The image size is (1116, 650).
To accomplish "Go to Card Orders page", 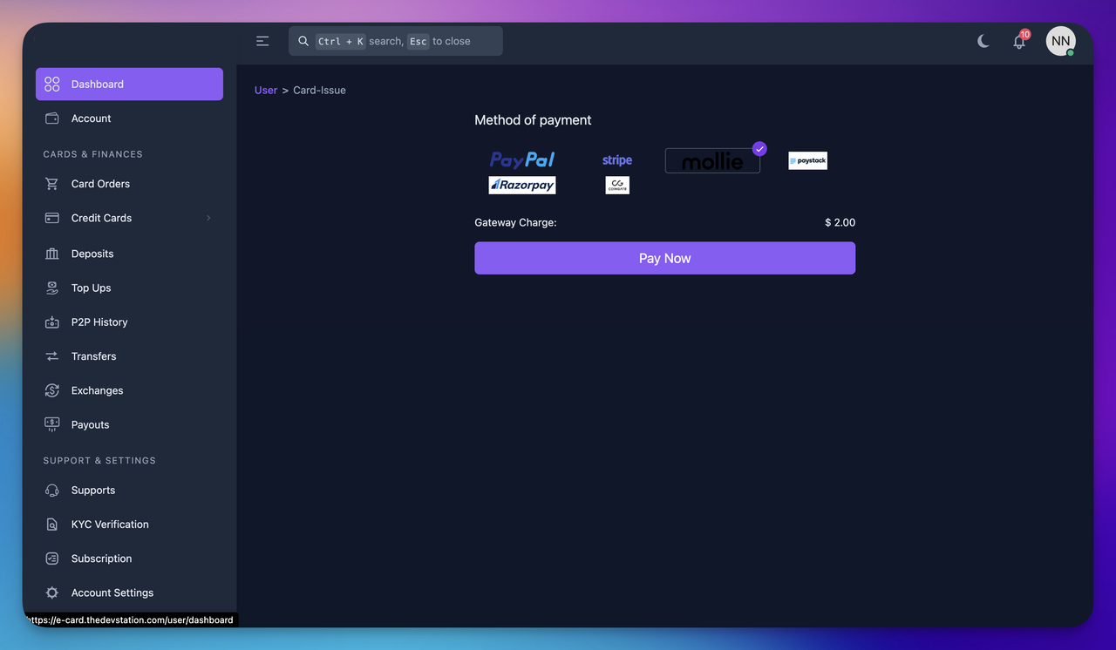I will click(x=129, y=184).
